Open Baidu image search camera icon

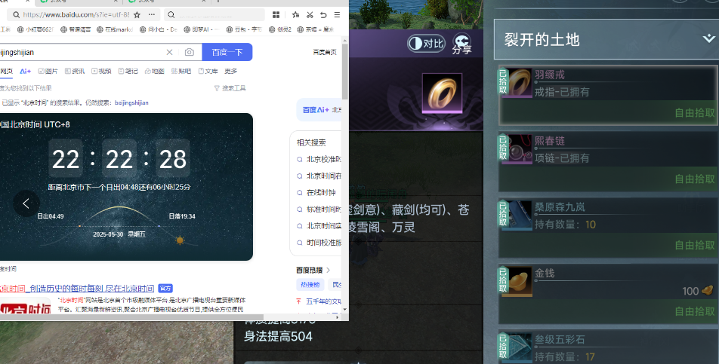click(190, 52)
